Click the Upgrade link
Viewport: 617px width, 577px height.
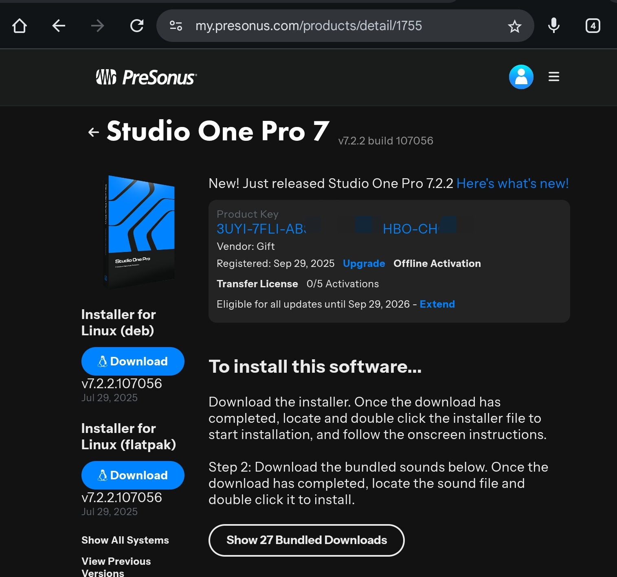point(364,264)
